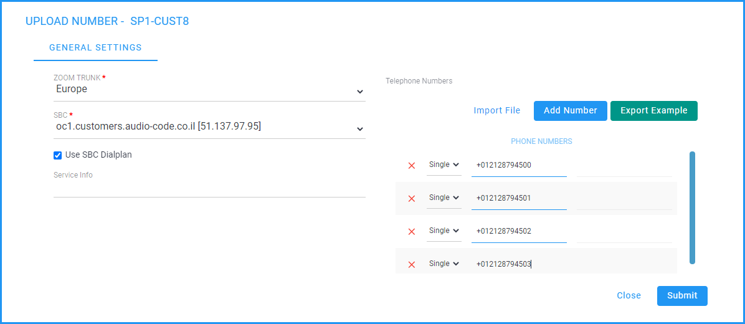Click red X beside +012128794502

pos(412,231)
